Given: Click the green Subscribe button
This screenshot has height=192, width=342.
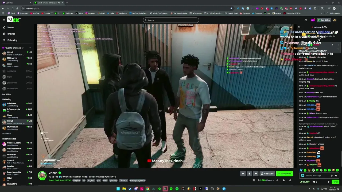Looking at the screenshot, I should point(285,174).
